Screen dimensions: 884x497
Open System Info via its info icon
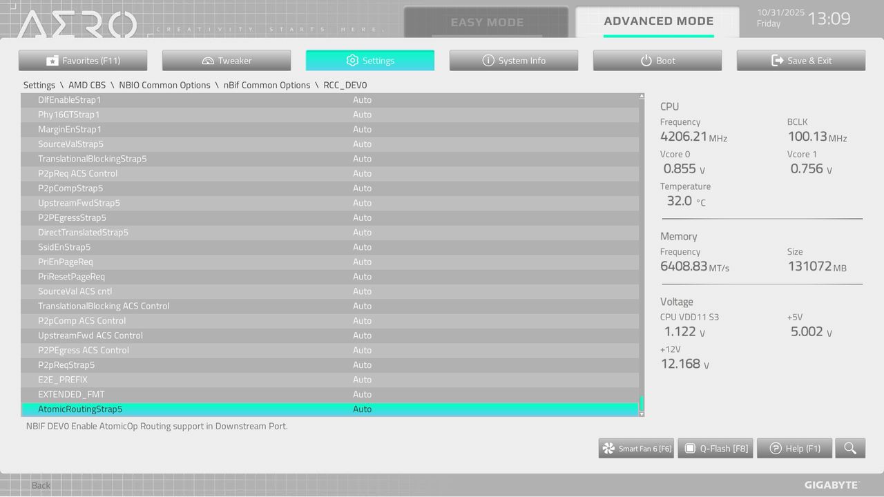coord(489,60)
